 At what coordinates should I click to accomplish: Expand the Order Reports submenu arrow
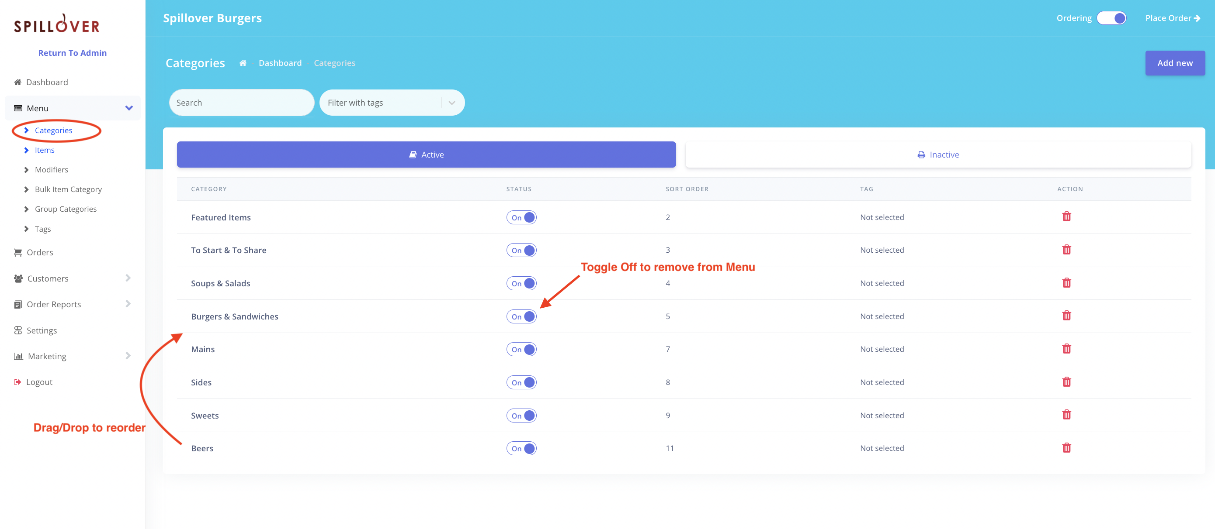(x=128, y=304)
